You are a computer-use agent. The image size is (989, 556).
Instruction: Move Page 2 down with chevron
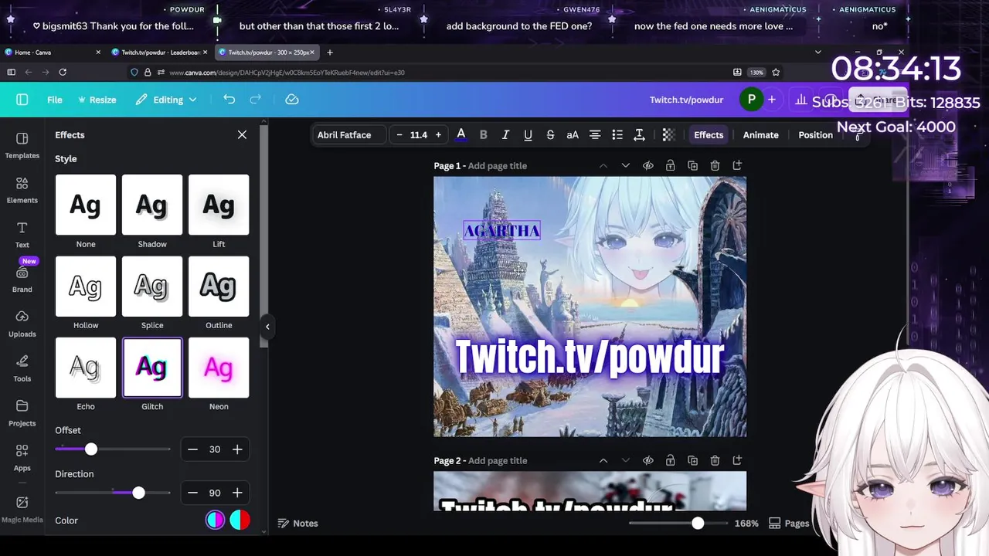click(626, 461)
